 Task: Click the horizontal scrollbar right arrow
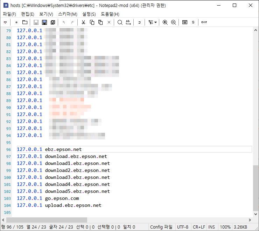pyautogui.click(x=250, y=220)
